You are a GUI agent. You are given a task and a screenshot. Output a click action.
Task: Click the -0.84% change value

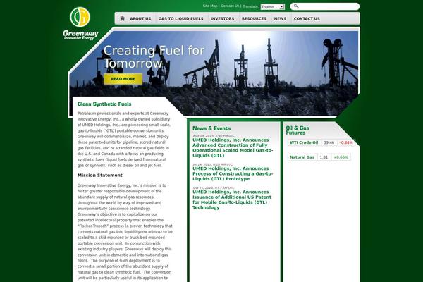point(346,142)
